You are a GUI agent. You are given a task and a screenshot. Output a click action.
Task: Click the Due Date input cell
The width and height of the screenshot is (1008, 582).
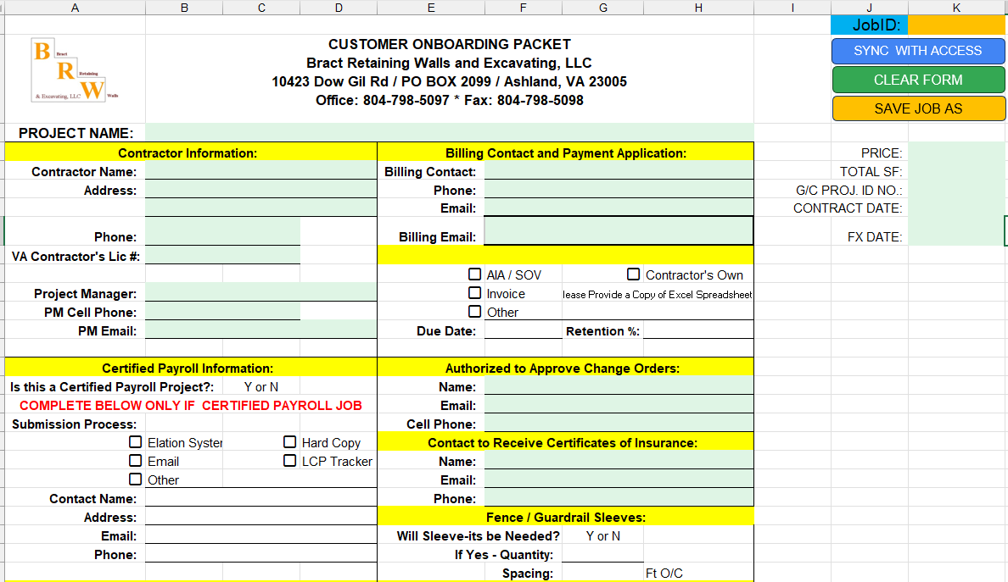point(524,330)
